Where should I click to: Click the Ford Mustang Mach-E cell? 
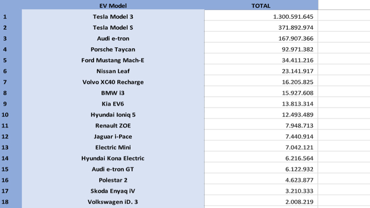tap(113, 61)
